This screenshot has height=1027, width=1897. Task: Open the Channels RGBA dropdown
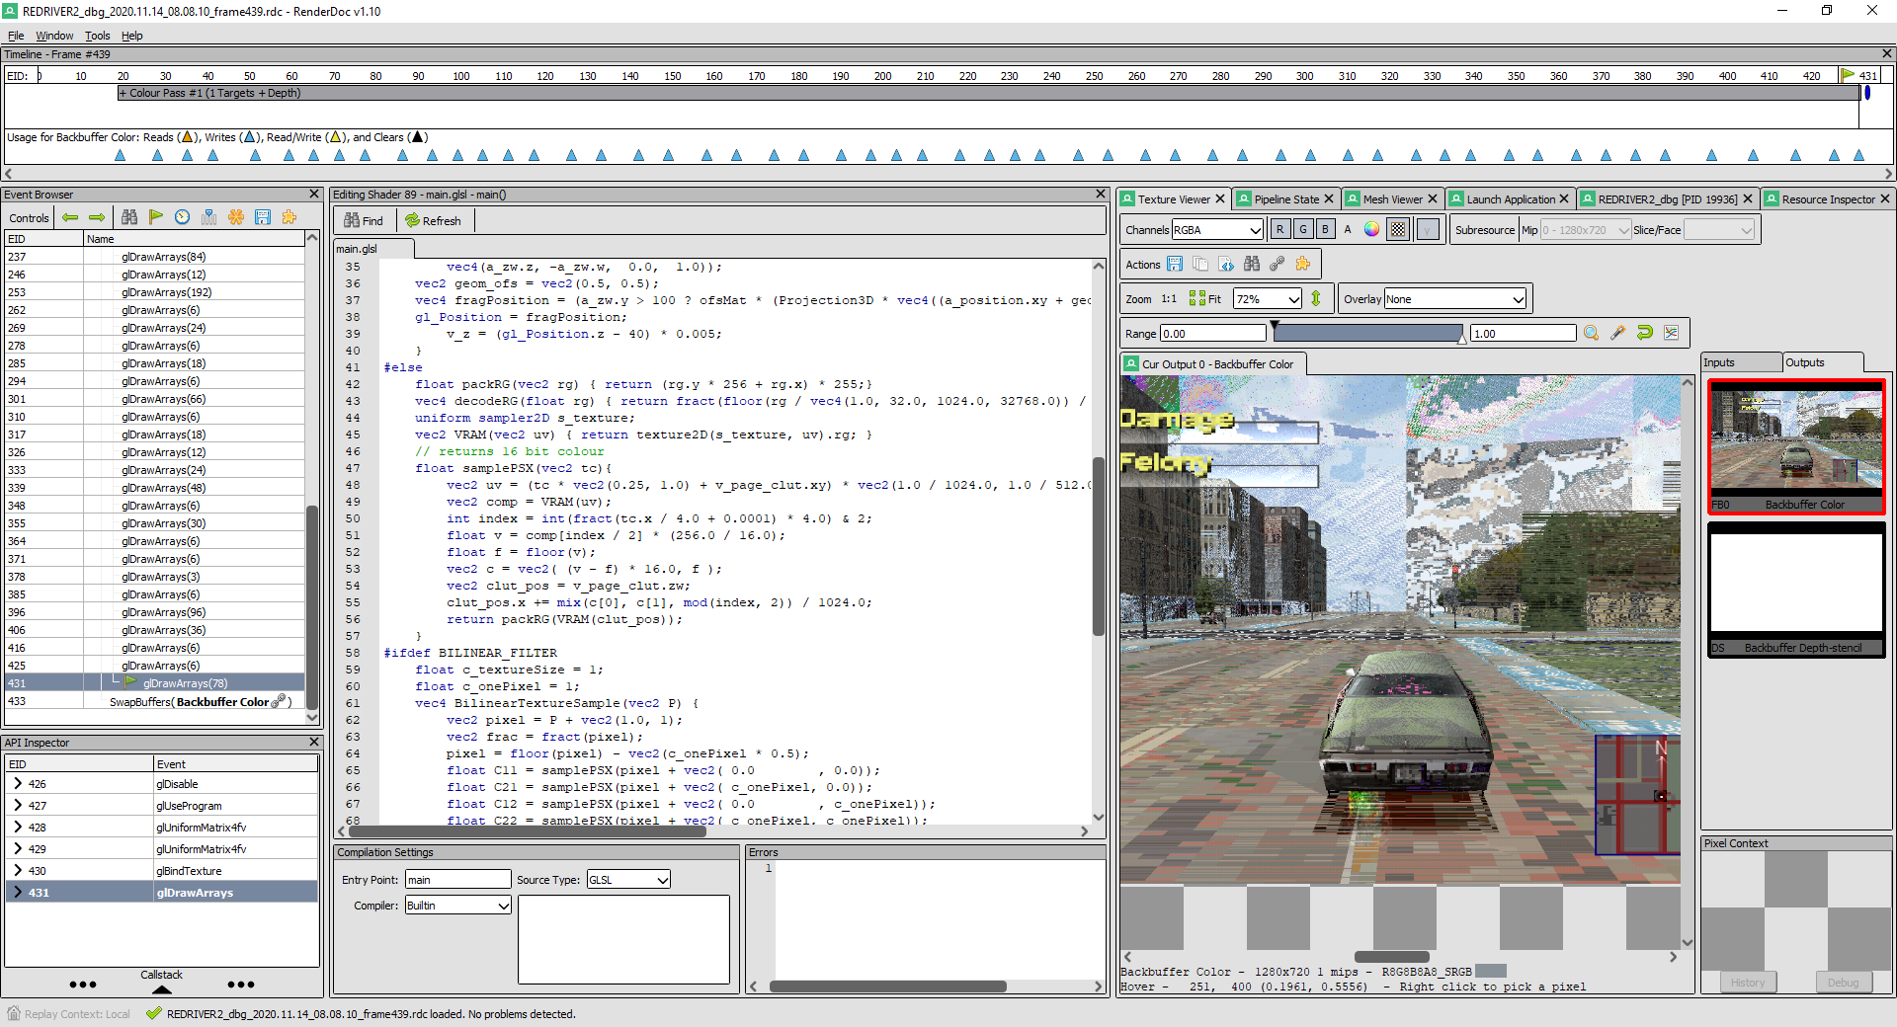click(1217, 230)
